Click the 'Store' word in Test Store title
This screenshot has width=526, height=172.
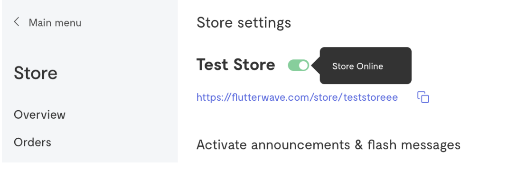click(x=254, y=65)
